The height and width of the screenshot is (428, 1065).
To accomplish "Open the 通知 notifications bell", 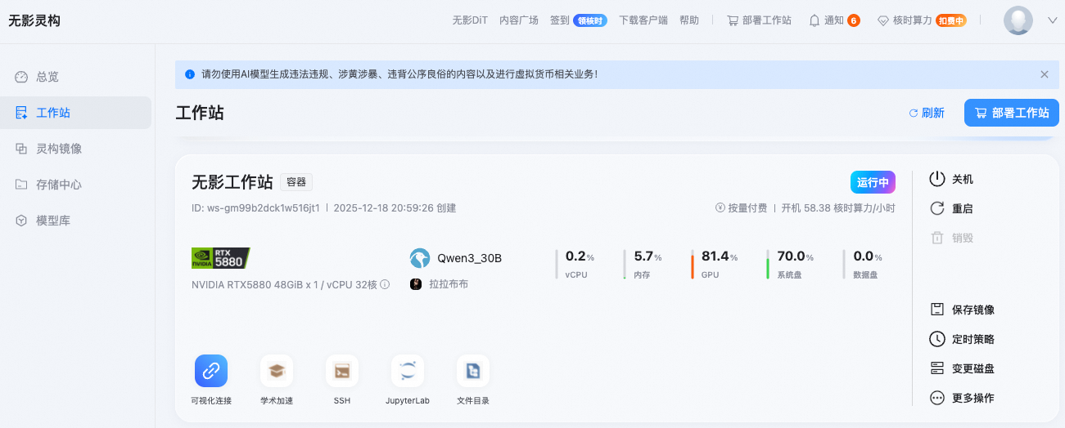I will click(x=815, y=20).
